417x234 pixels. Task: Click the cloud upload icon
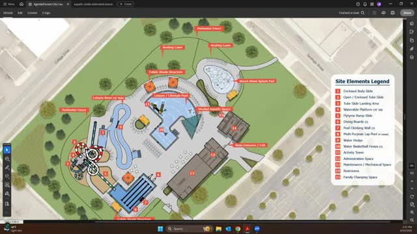(x=384, y=13)
